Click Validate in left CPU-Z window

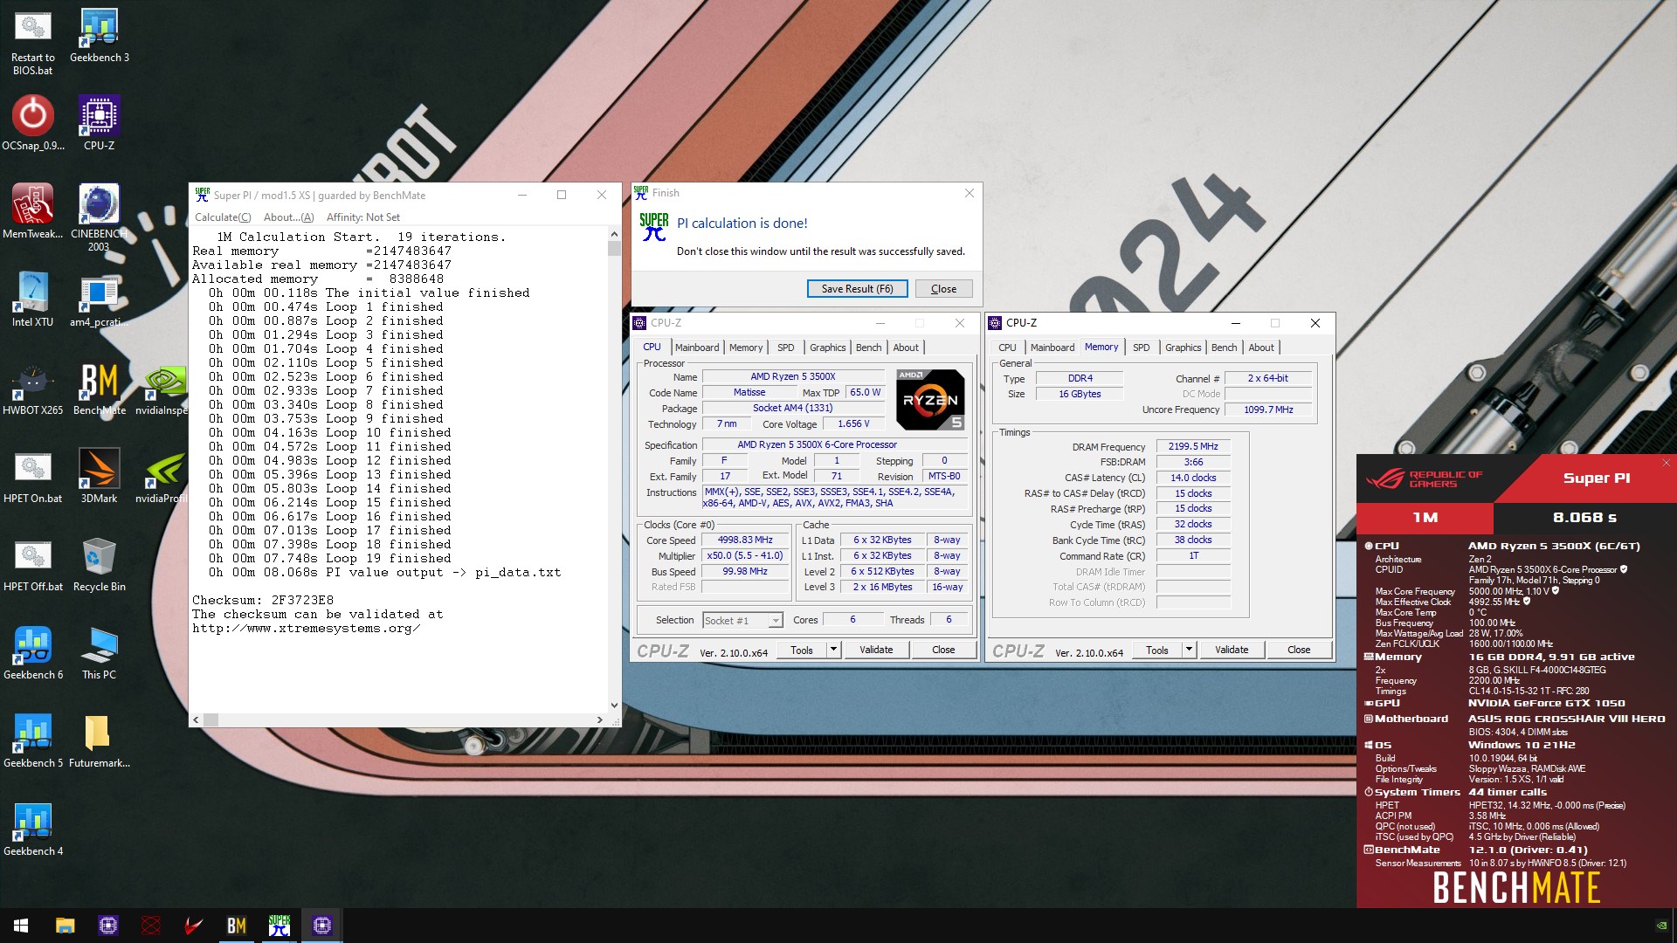point(876,650)
